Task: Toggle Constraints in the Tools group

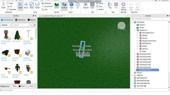Action: click(x=47, y=6)
